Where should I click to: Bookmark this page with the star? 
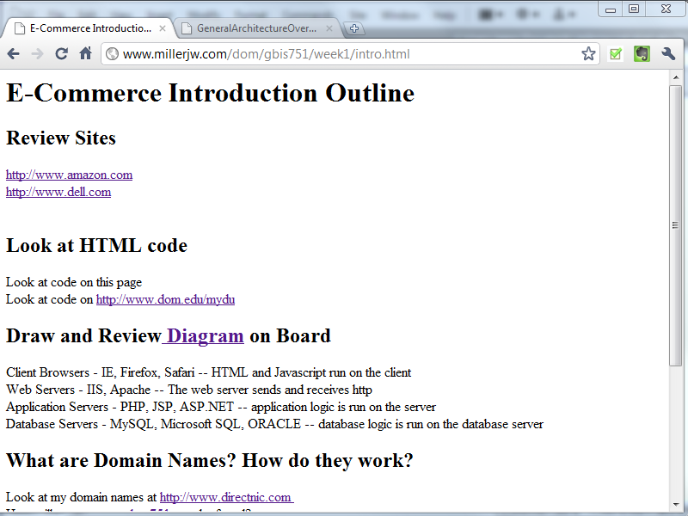tap(588, 54)
